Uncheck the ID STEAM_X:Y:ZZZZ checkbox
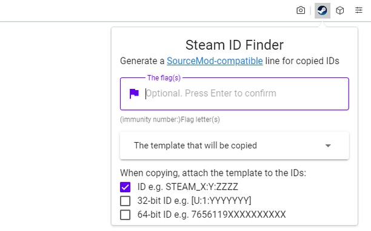The width and height of the screenshot is (371, 231). tap(125, 187)
